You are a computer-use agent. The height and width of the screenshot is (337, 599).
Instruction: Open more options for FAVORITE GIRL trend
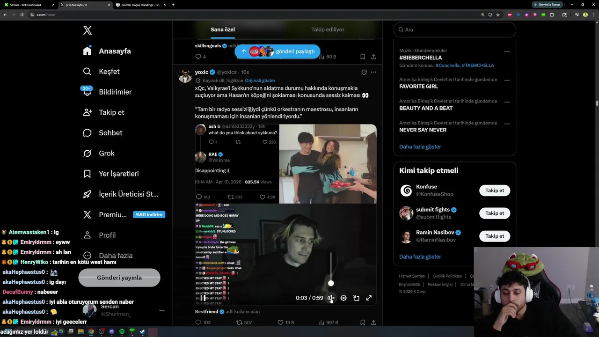click(x=507, y=81)
